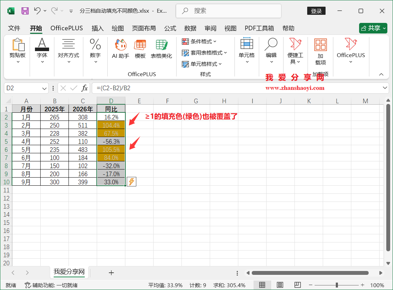Image resolution: width=393 pixels, height=290 pixels.
Task: Select column D header
Action: [111, 101]
